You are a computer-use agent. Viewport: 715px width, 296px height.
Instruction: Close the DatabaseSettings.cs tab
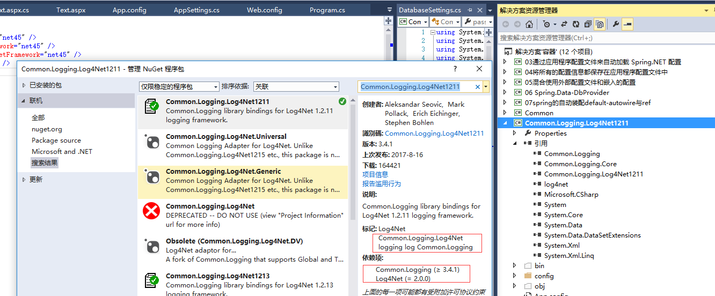(479, 10)
